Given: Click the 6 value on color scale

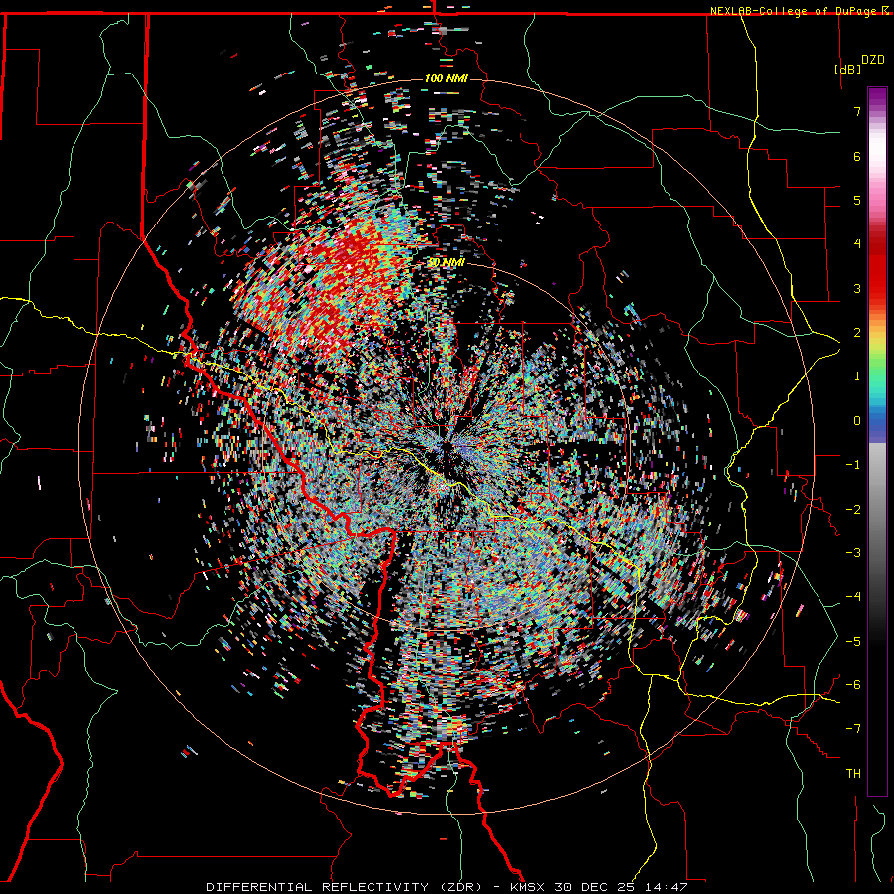Looking at the screenshot, I should pyautogui.click(x=857, y=156).
